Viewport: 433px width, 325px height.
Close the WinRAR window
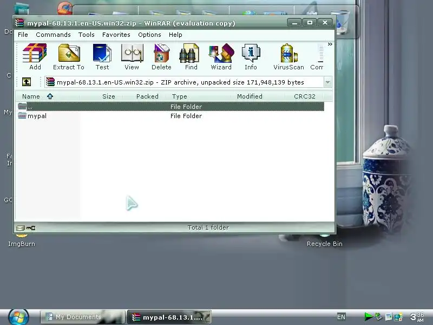pyautogui.click(x=325, y=23)
